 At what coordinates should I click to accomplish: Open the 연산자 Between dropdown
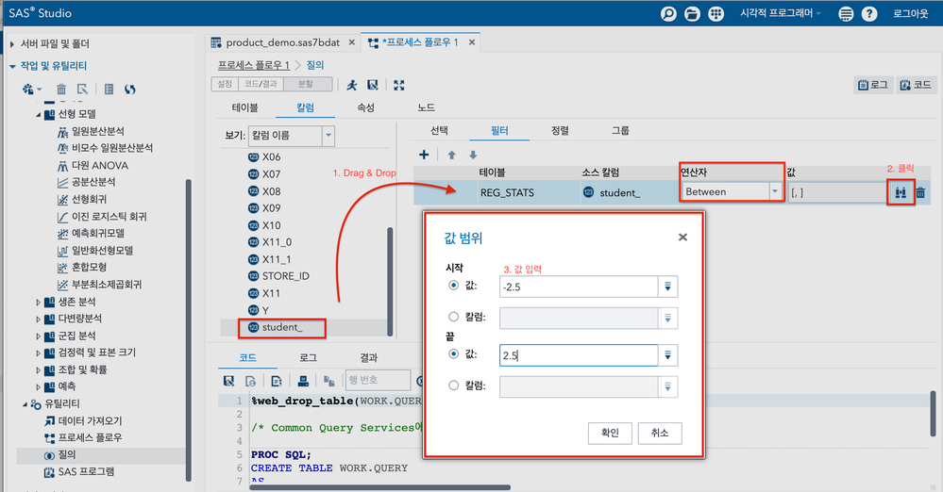pos(775,191)
